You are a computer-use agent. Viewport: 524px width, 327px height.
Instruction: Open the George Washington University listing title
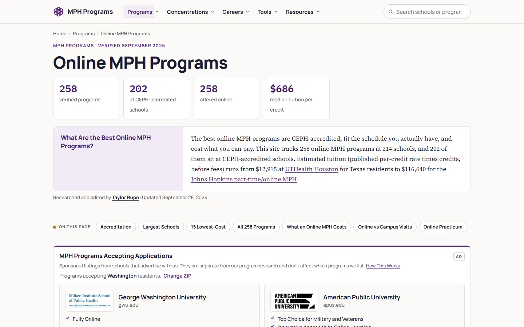tap(162, 297)
